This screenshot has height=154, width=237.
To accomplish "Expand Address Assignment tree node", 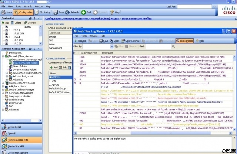I will coord(7,76).
